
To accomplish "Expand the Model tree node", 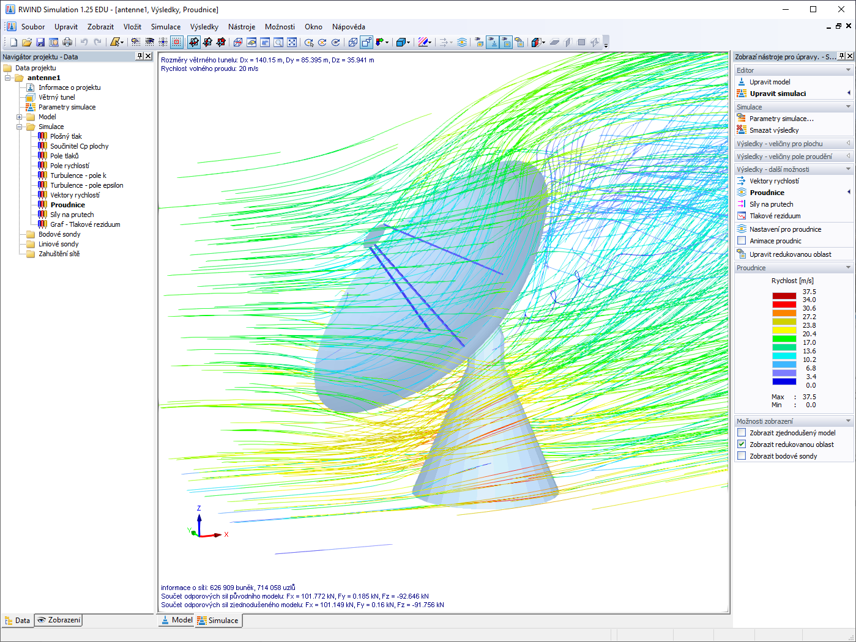I will click(20, 117).
